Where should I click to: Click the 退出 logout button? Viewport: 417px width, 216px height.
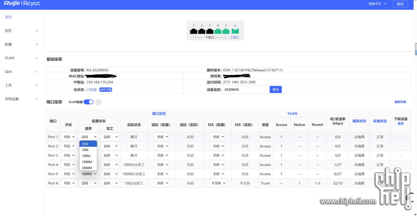[400, 4]
